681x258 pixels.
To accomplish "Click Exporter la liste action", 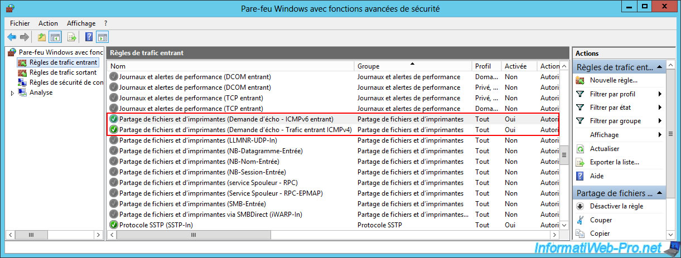I will click(614, 162).
